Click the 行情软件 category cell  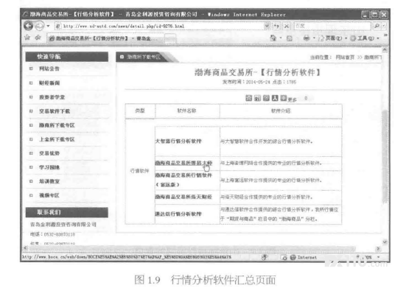click(140, 171)
